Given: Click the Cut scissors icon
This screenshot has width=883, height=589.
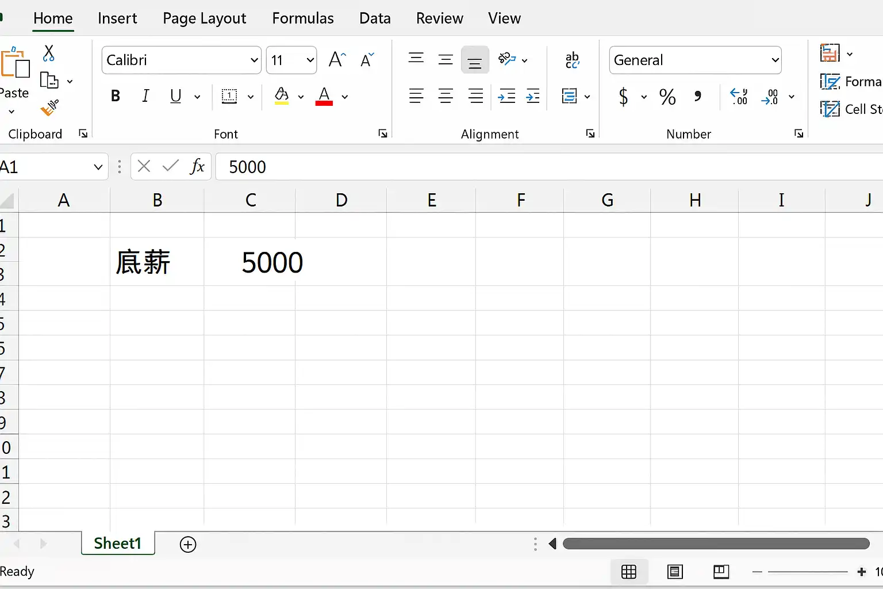Looking at the screenshot, I should (x=49, y=53).
